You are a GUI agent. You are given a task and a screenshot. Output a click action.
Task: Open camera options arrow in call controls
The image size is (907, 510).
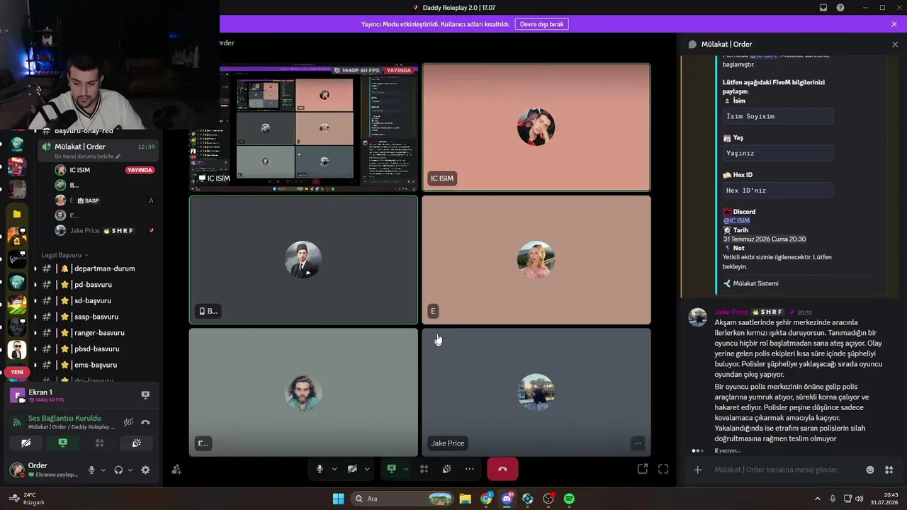(366, 469)
